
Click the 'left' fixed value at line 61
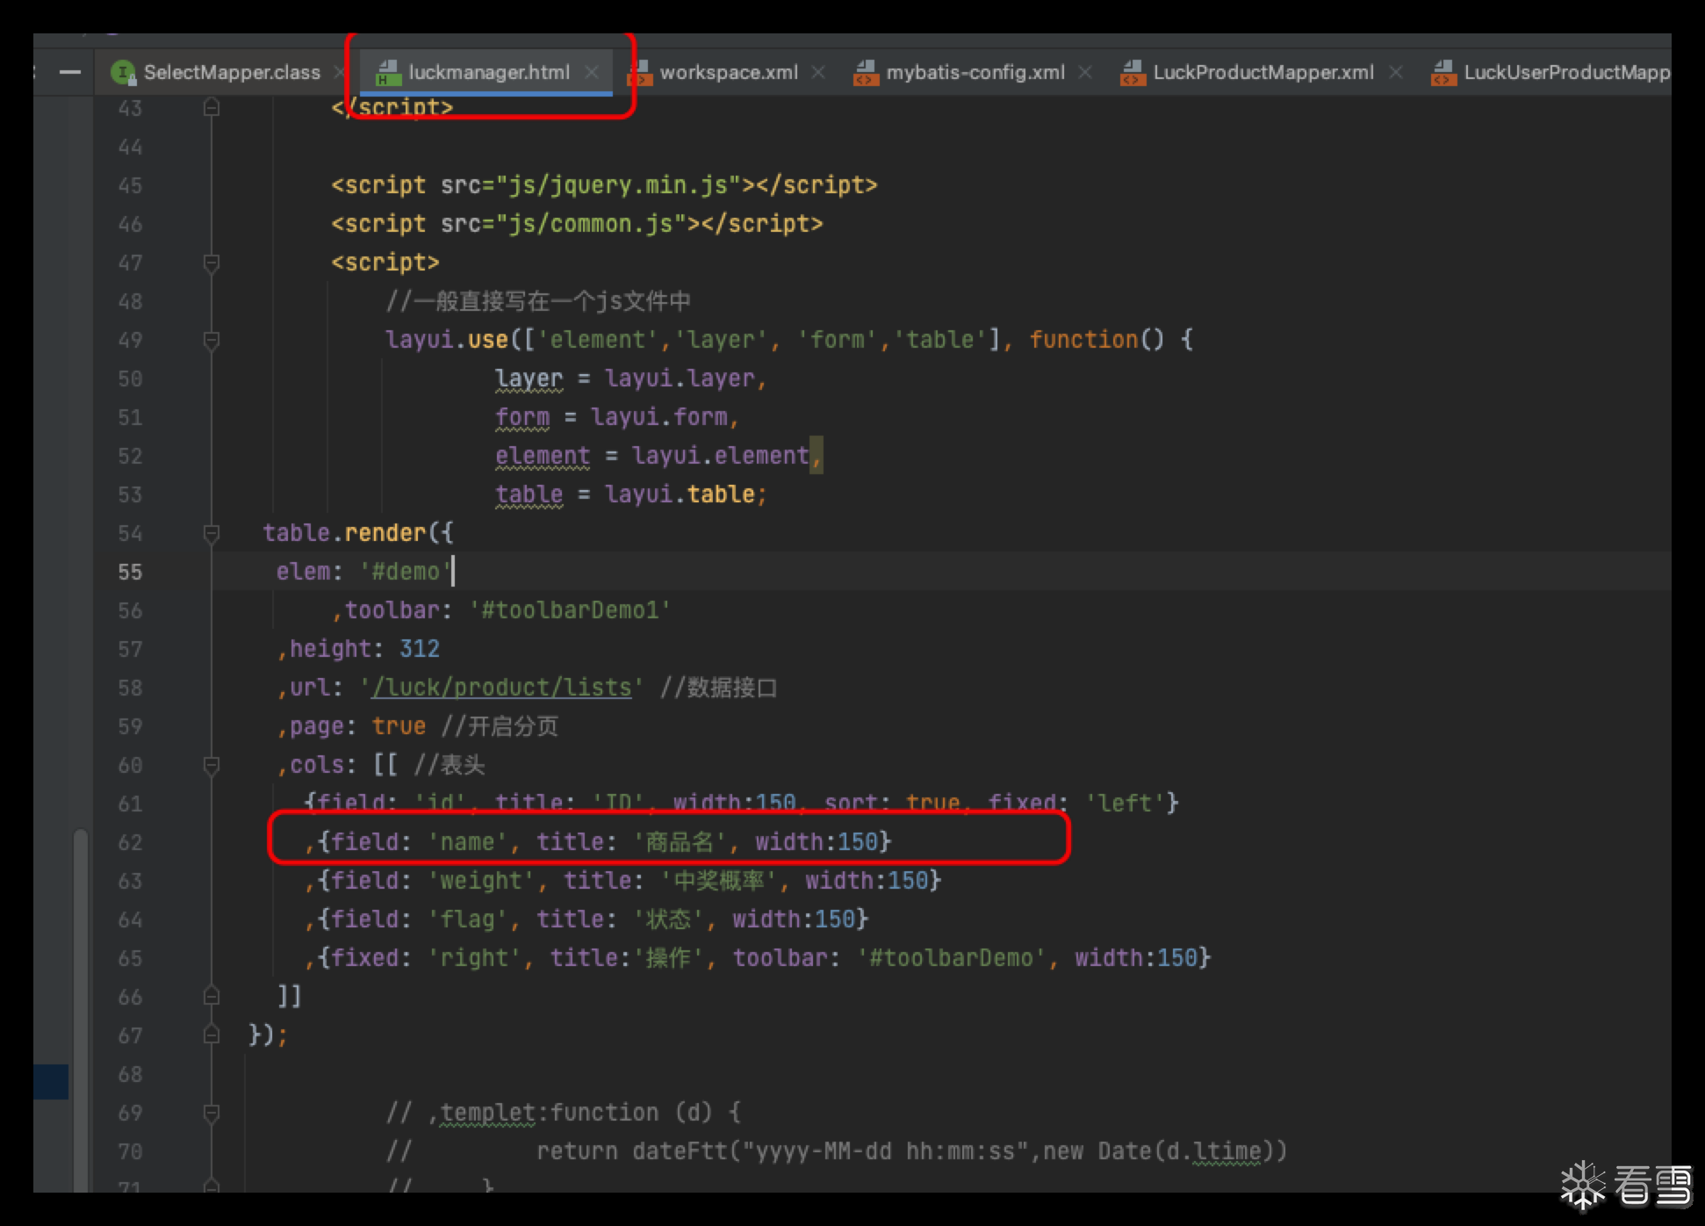point(1126,804)
